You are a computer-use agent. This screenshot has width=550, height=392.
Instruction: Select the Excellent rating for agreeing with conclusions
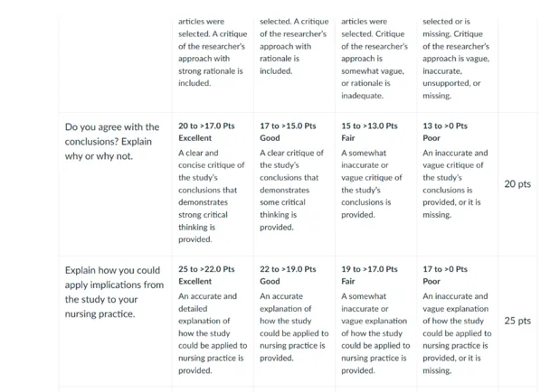click(x=210, y=132)
